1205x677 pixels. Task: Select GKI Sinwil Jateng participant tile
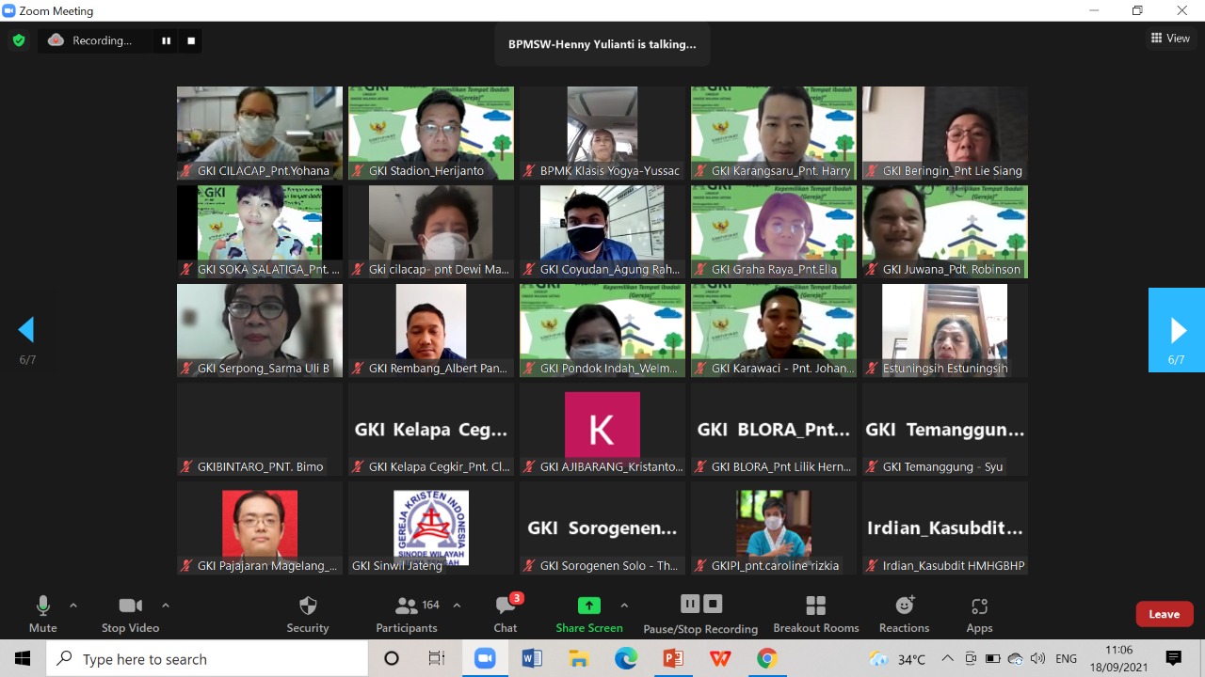pyautogui.click(x=430, y=527)
